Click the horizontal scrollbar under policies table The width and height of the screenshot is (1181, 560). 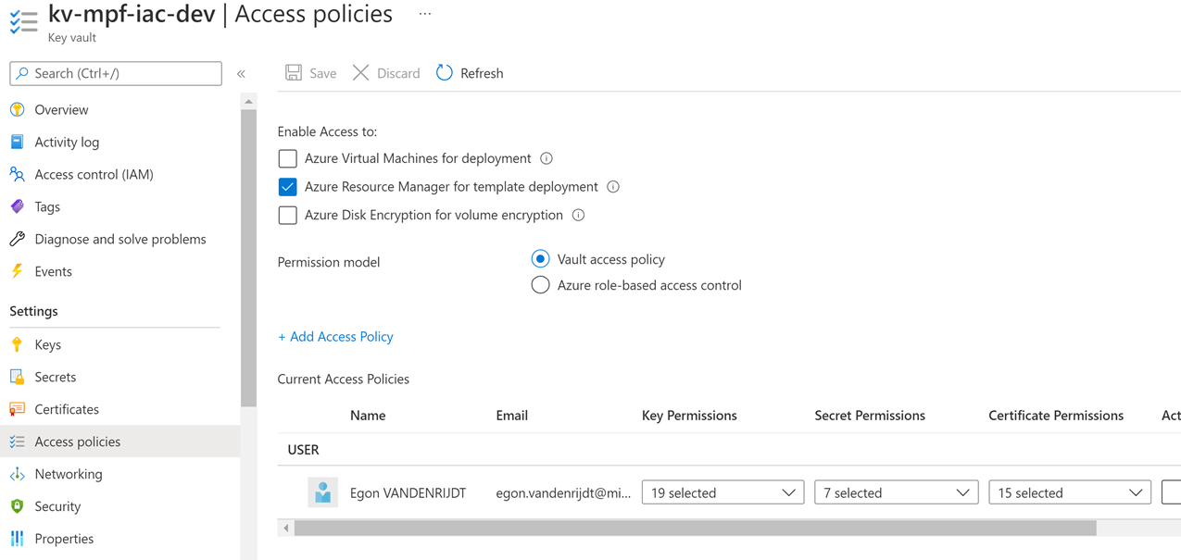[695, 529]
